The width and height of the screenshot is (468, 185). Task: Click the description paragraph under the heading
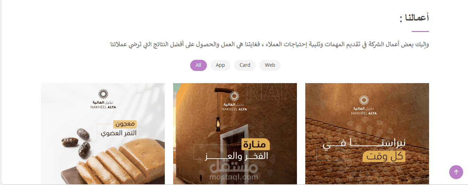pyautogui.click(x=269, y=45)
